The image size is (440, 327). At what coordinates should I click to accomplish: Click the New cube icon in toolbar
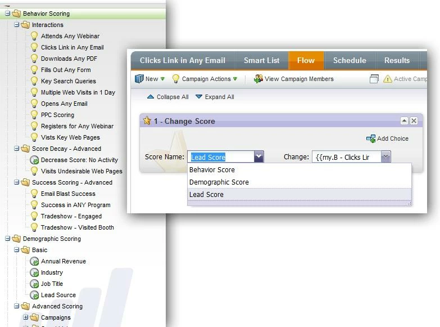[139, 79]
